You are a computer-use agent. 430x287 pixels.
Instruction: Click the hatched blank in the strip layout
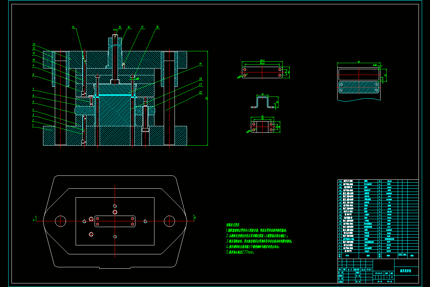tap(359, 88)
